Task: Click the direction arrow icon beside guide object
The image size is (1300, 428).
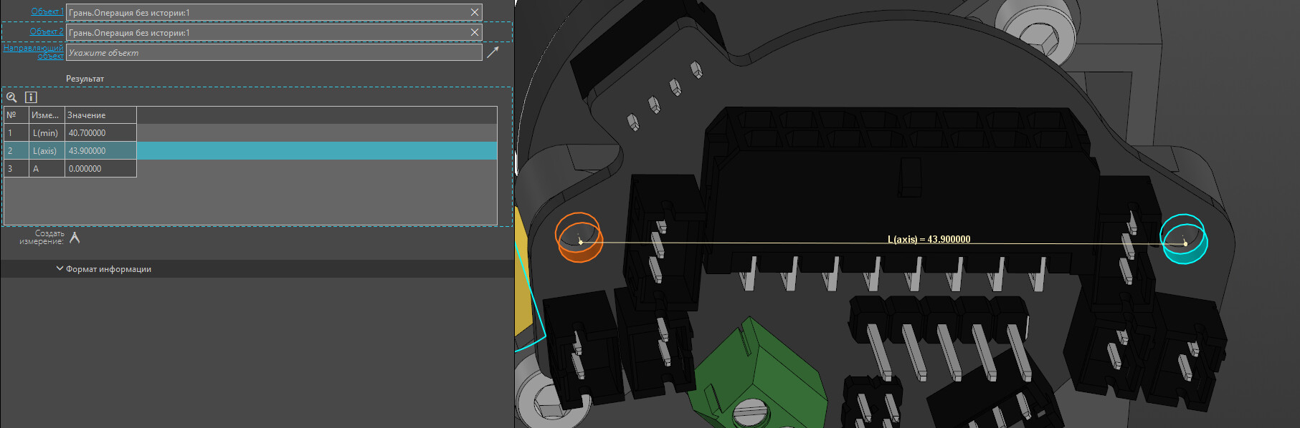Action: pyautogui.click(x=493, y=52)
